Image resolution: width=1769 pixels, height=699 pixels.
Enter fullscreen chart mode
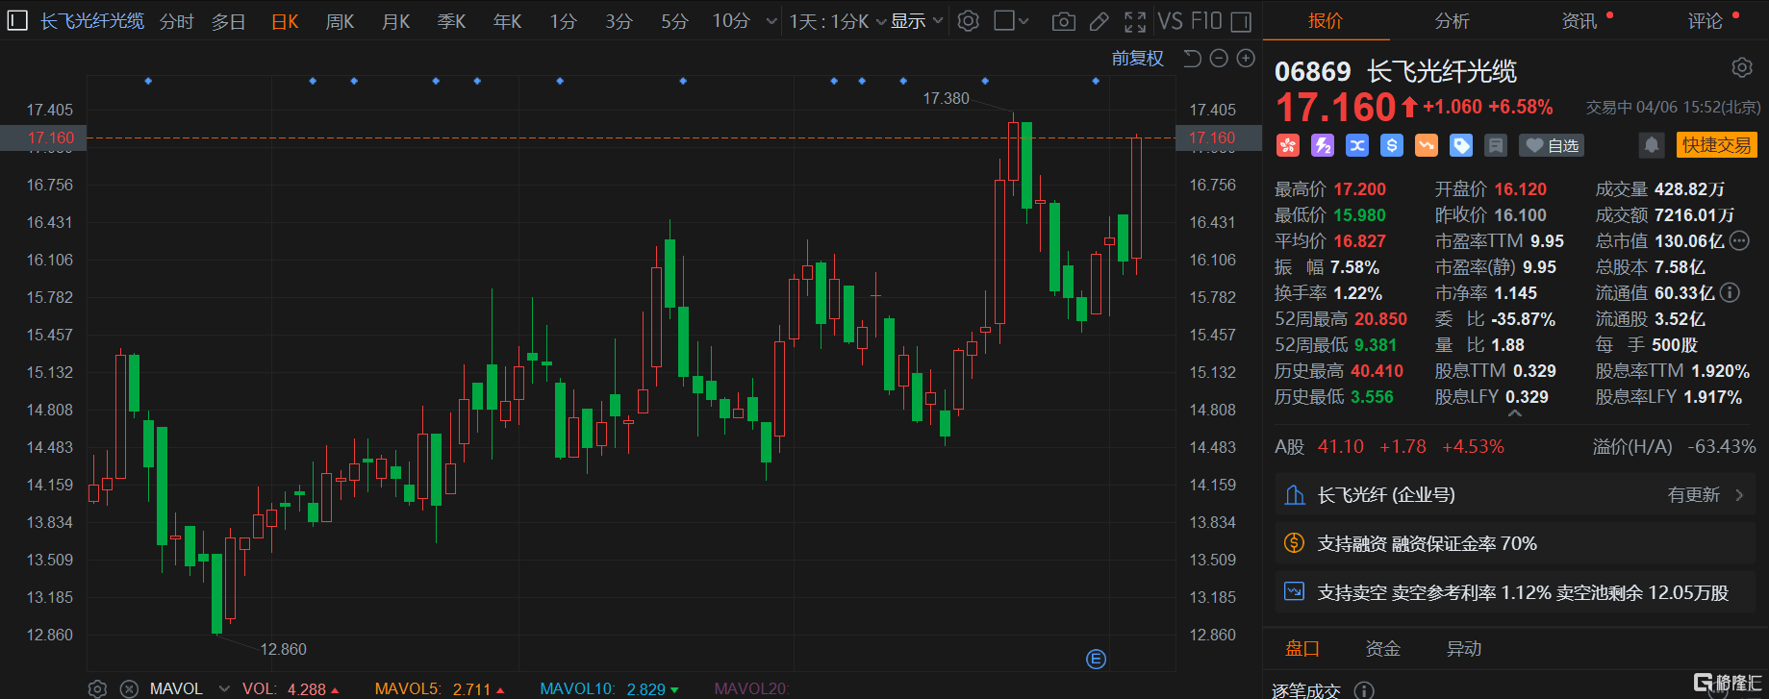coord(1135,21)
